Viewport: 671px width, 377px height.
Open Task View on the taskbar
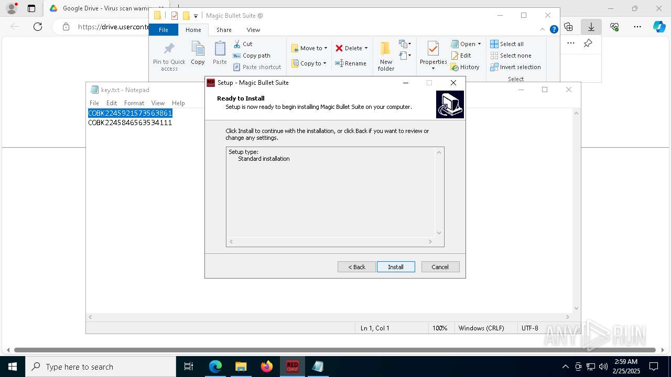click(x=189, y=367)
